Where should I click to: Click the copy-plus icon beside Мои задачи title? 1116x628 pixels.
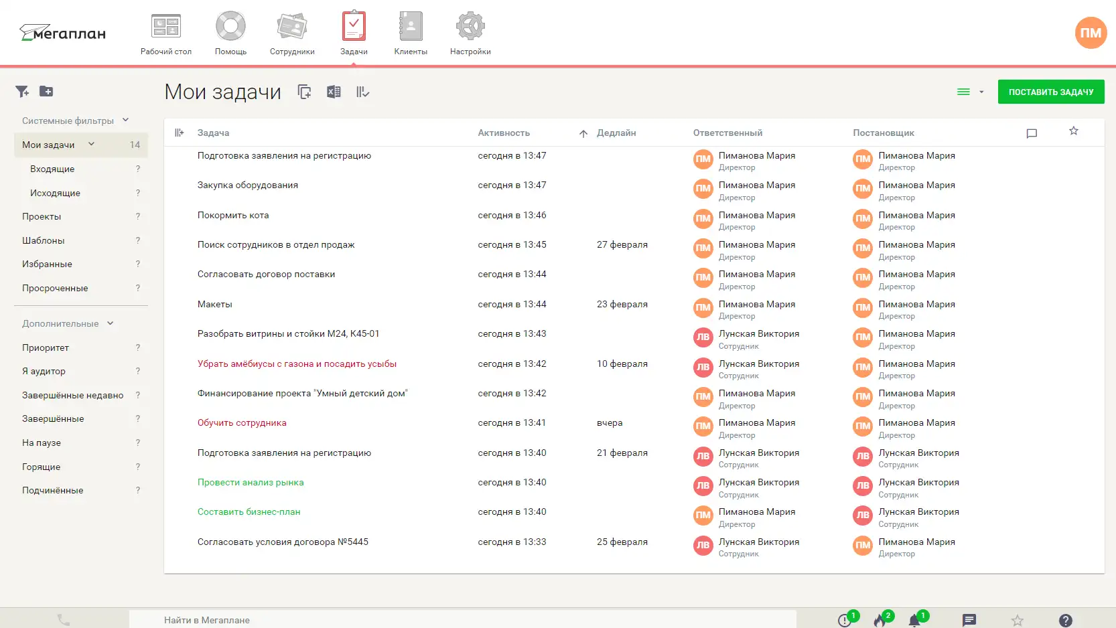click(x=305, y=92)
